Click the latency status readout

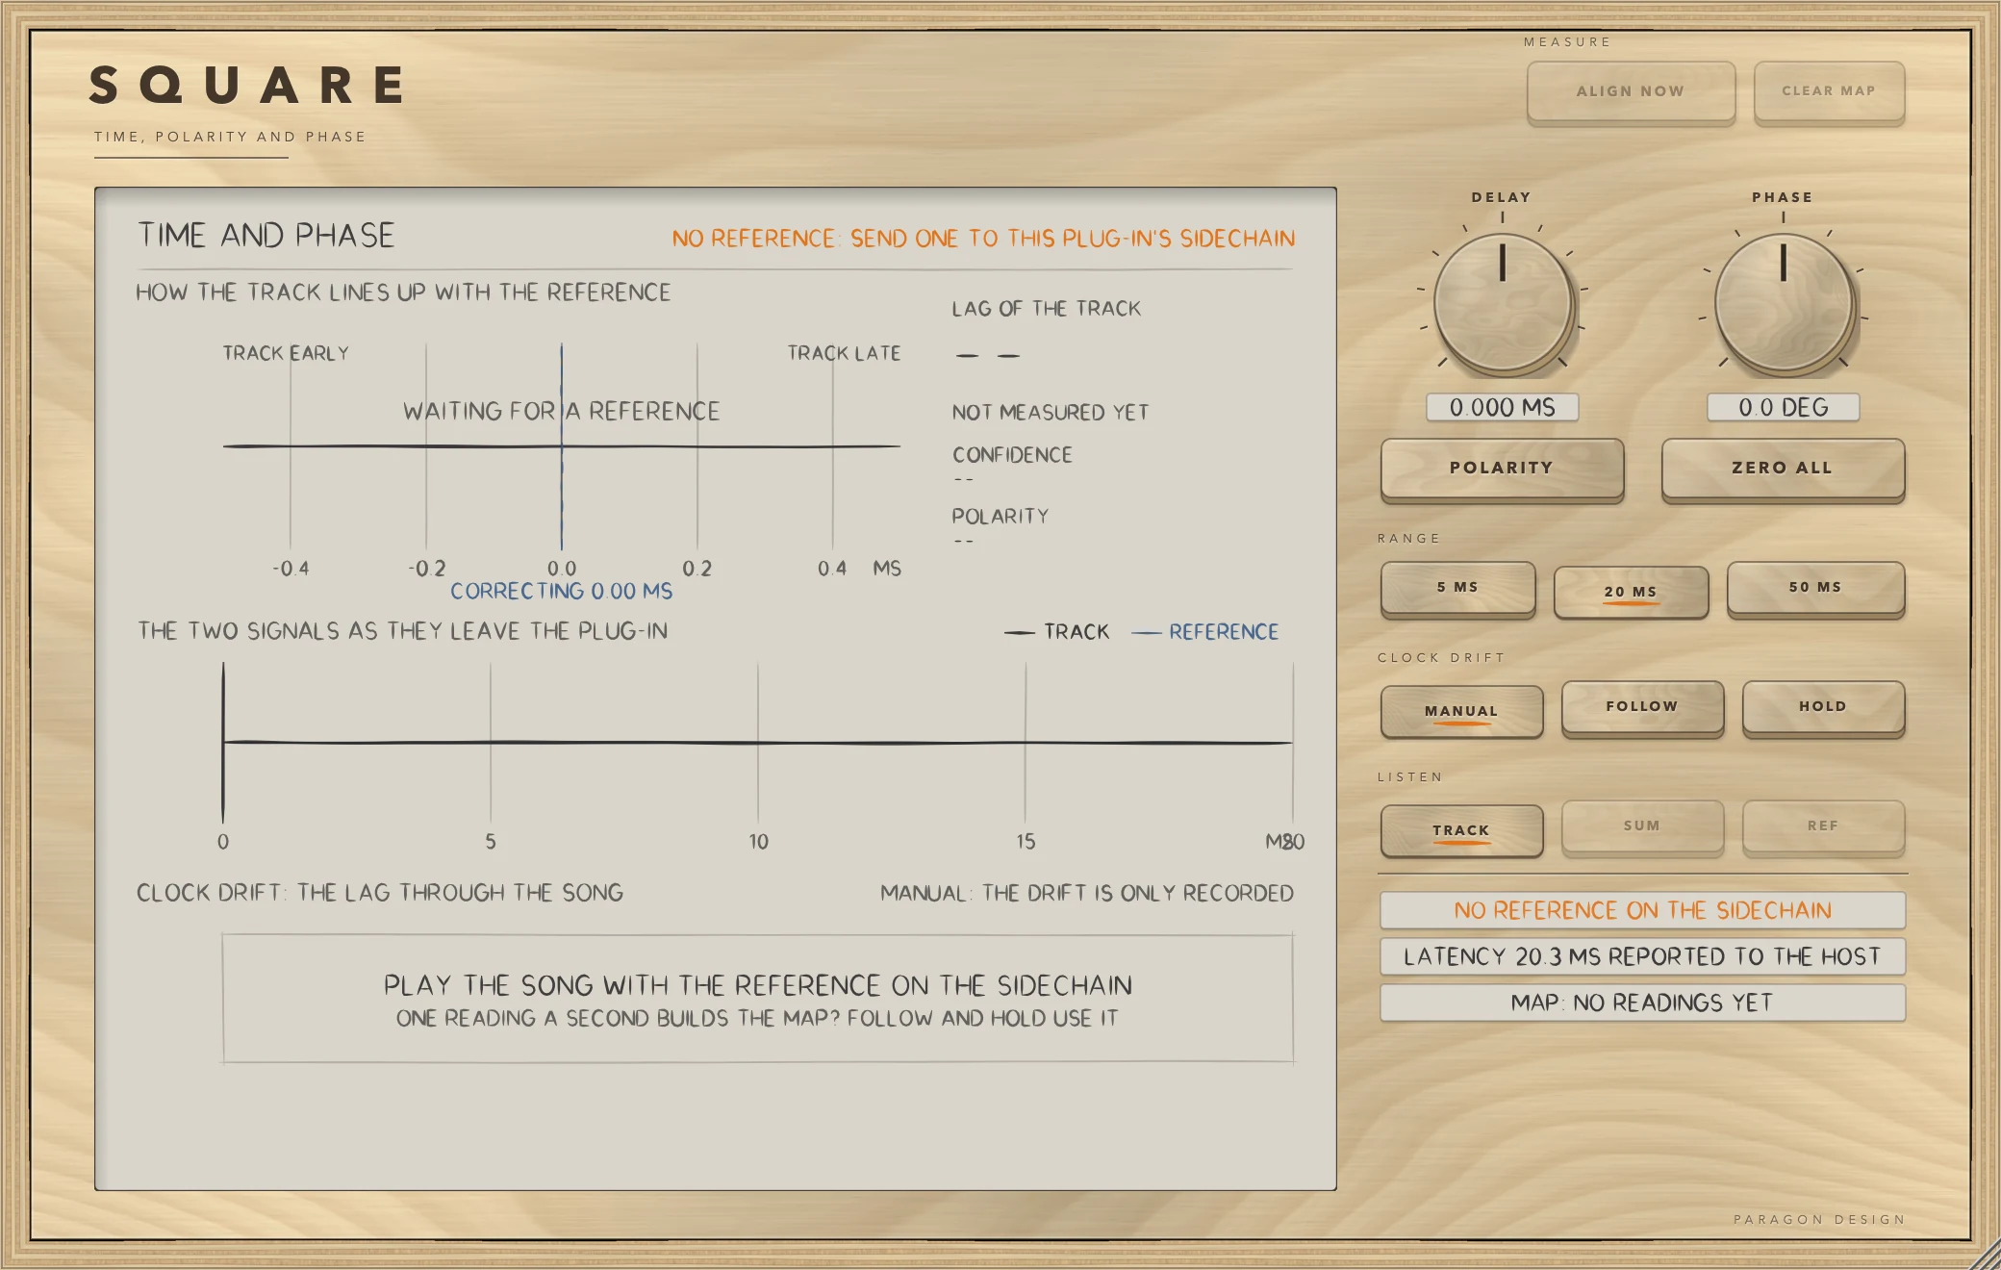(x=1643, y=956)
